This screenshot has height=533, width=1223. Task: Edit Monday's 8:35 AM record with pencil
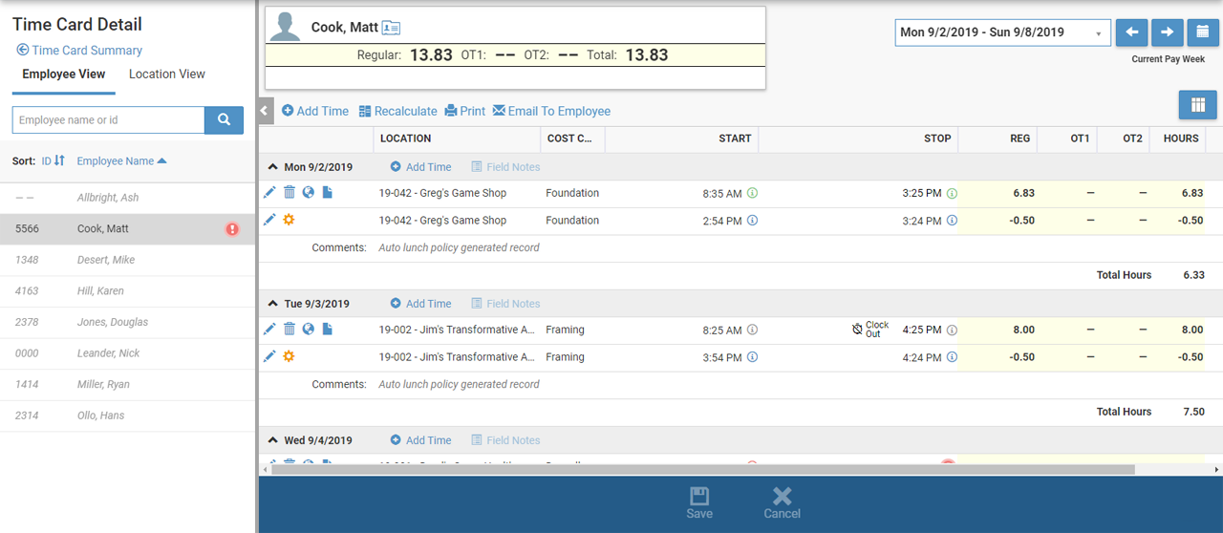point(269,193)
